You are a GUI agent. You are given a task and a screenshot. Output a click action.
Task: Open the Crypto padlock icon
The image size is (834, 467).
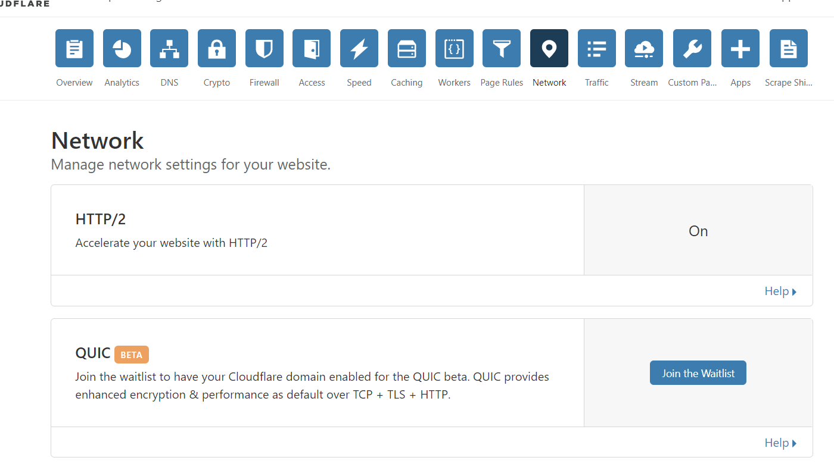tap(217, 48)
